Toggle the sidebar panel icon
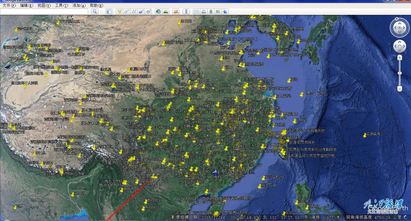The image size is (411, 221). click(109, 12)
